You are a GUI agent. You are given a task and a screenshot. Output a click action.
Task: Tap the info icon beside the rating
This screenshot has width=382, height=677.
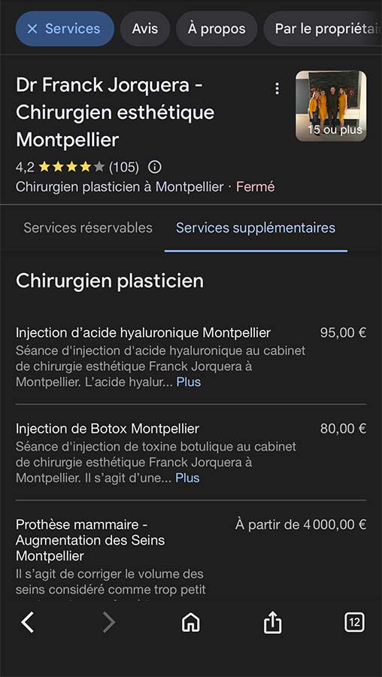154,167
